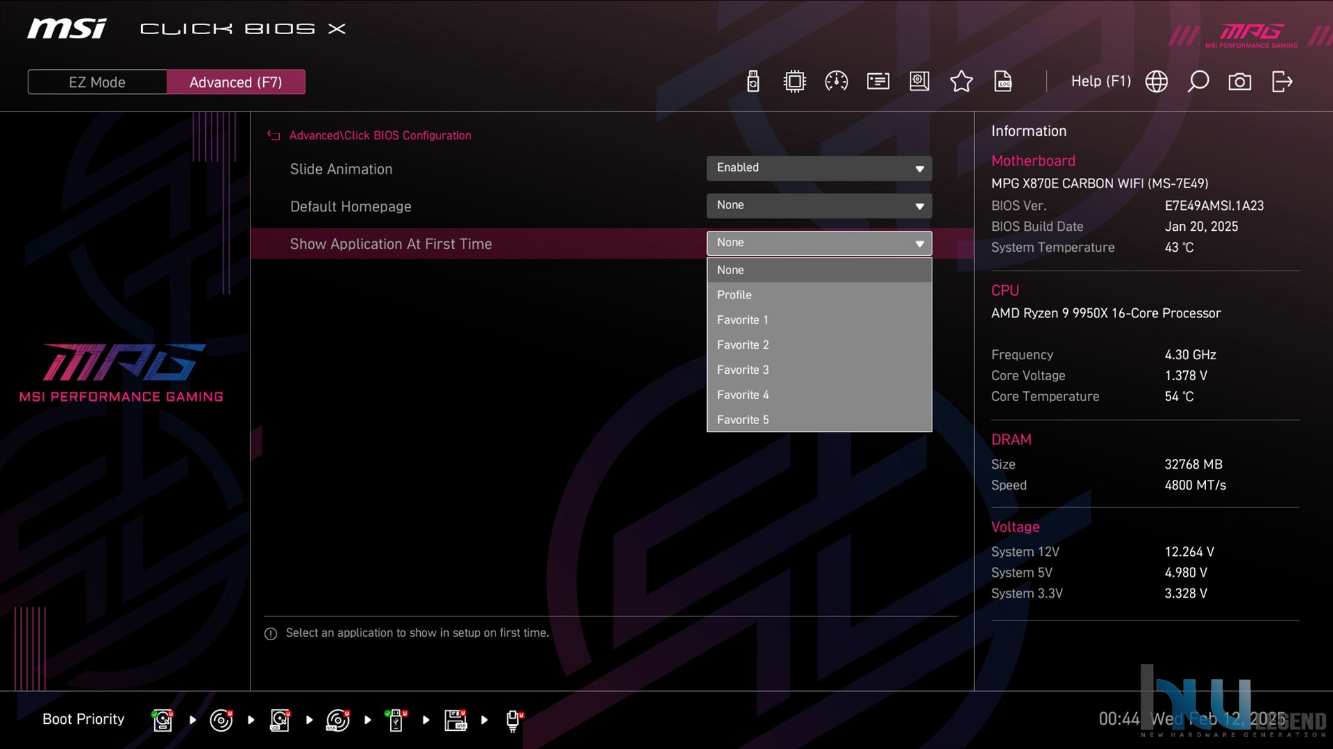Image resolution: width=1333 pixels, height=749 pixels.
Task: Click the Boot Priority label
Action: click(x=84, y=720)
